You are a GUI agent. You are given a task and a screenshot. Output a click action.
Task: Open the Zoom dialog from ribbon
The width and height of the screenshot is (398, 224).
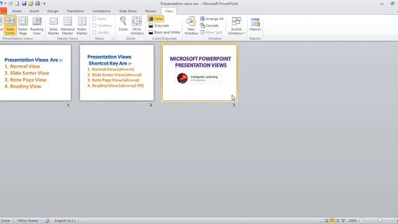point(123,24)
